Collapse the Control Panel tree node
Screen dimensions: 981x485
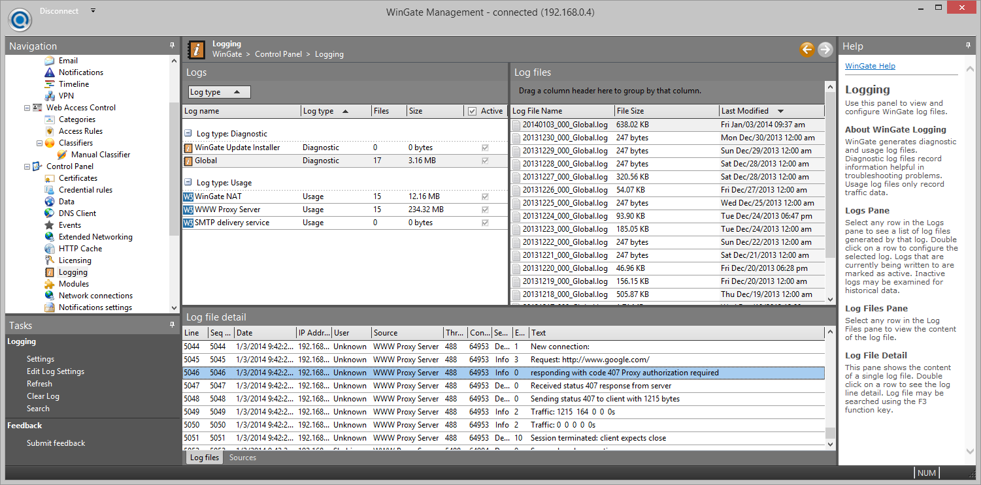27,166
